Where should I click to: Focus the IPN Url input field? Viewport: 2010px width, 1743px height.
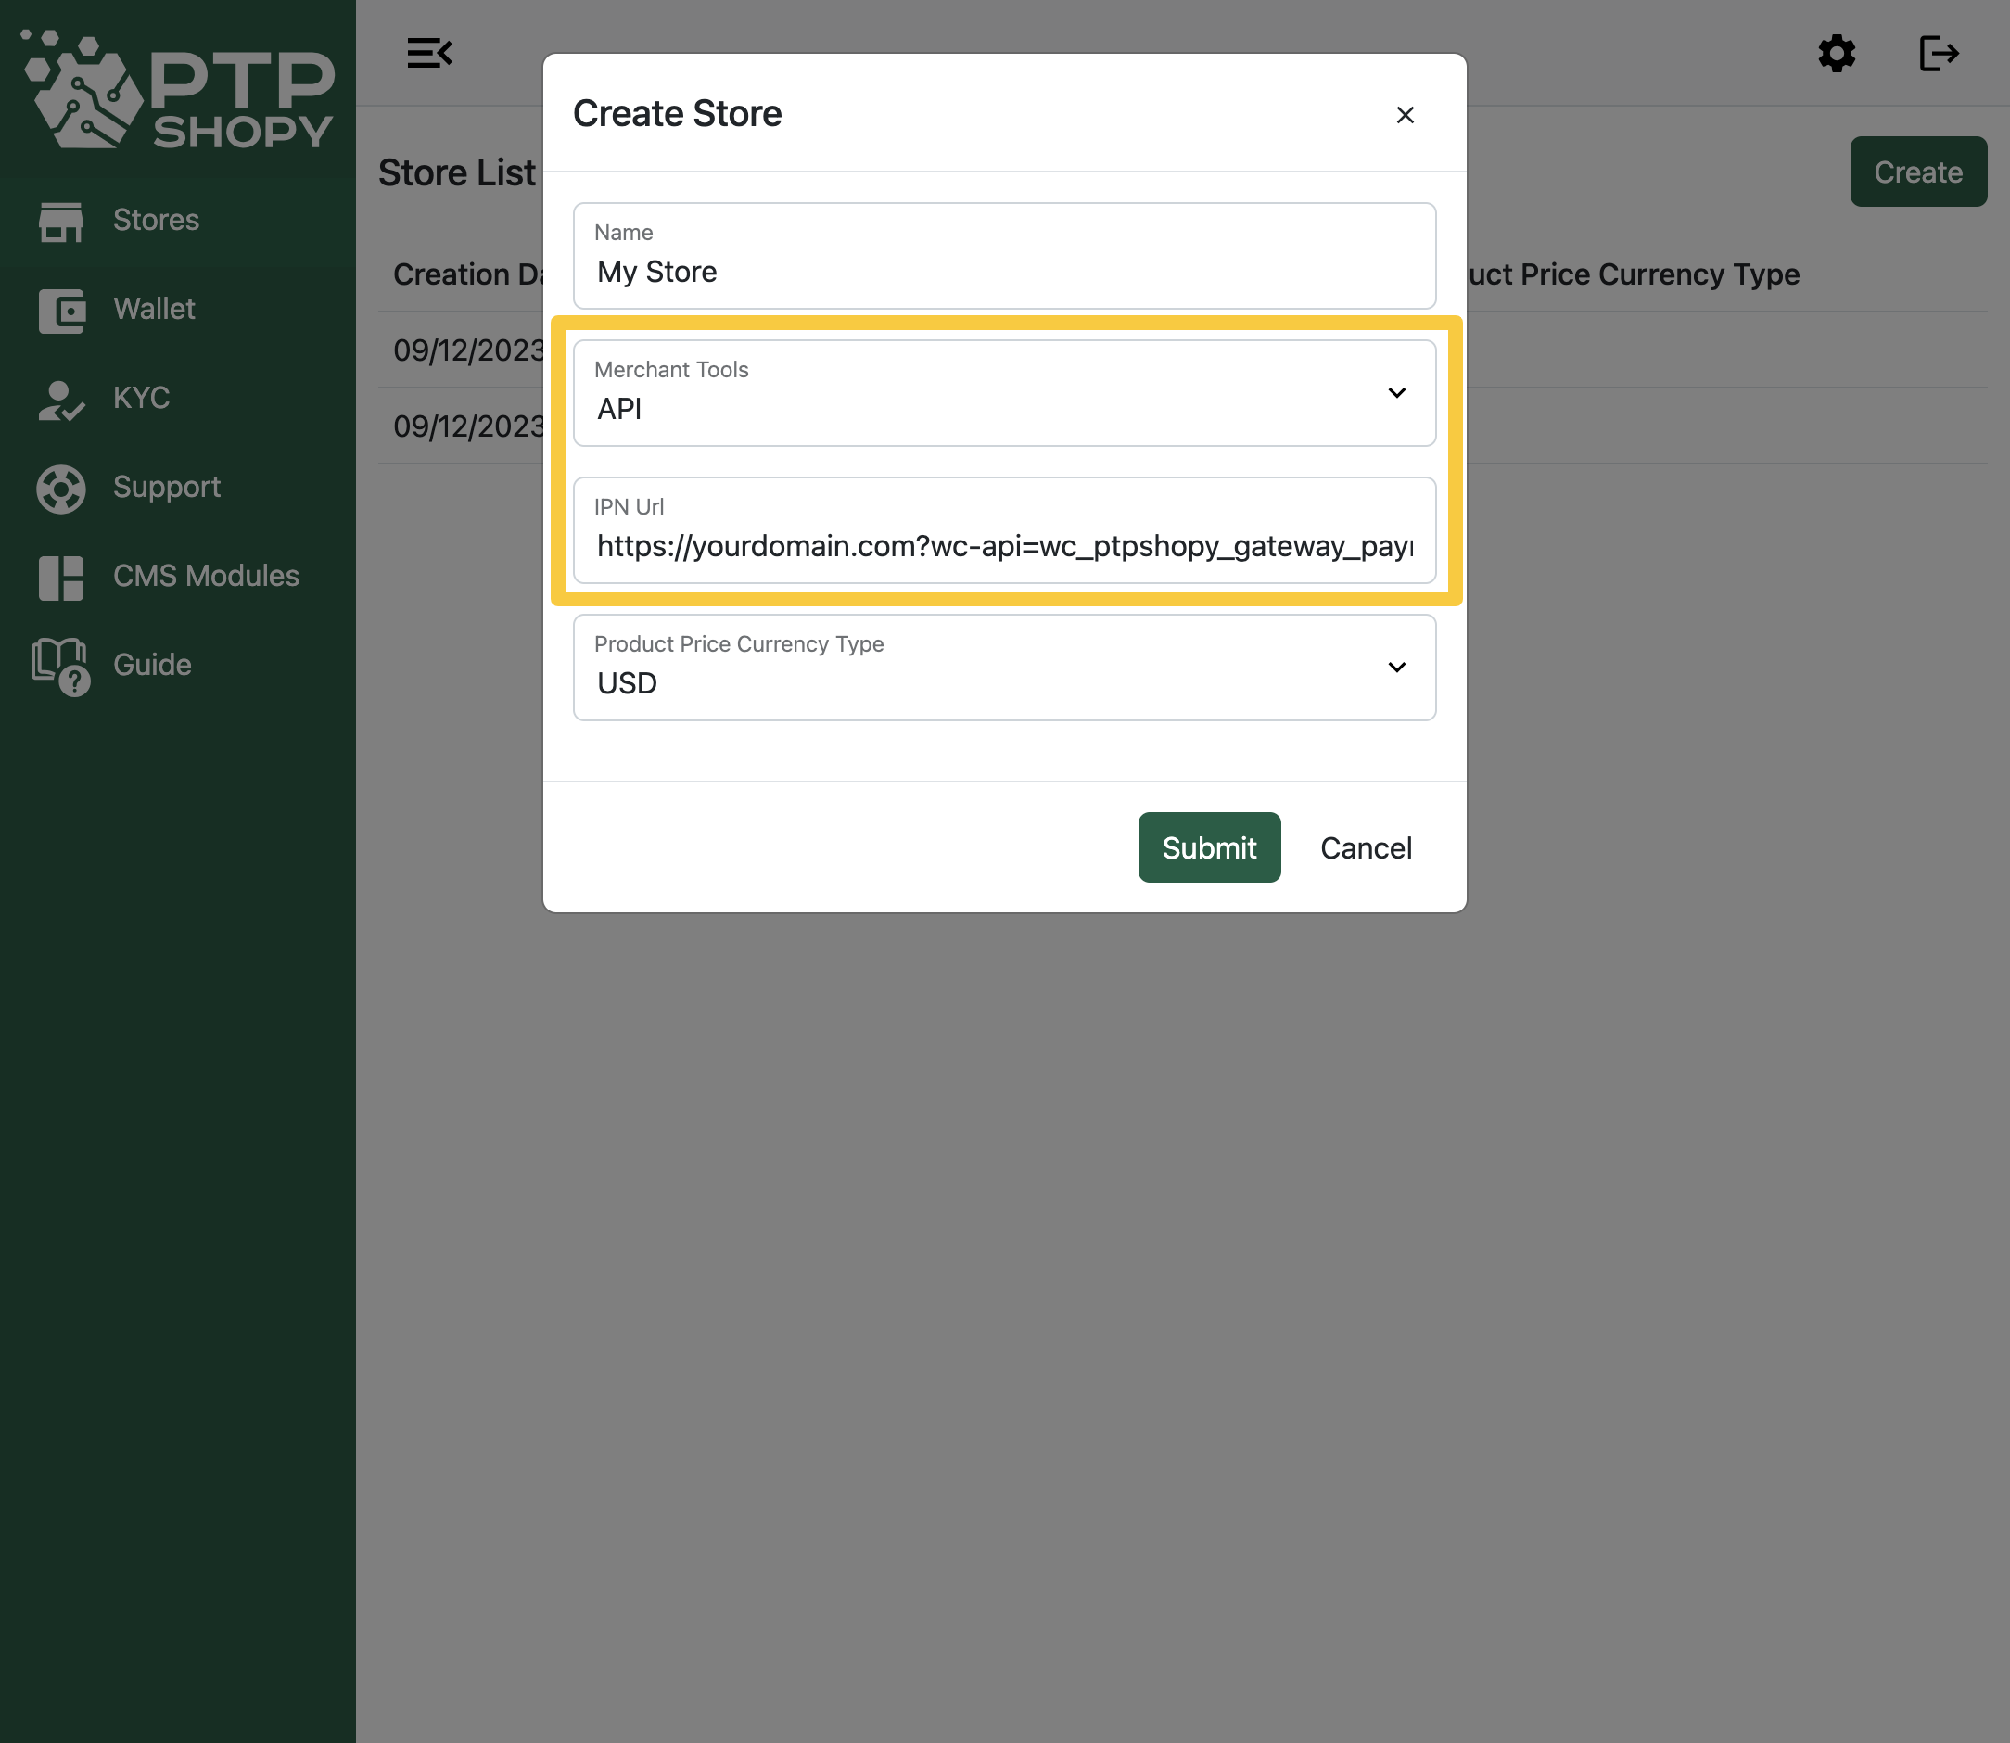tap(1003, 530)
